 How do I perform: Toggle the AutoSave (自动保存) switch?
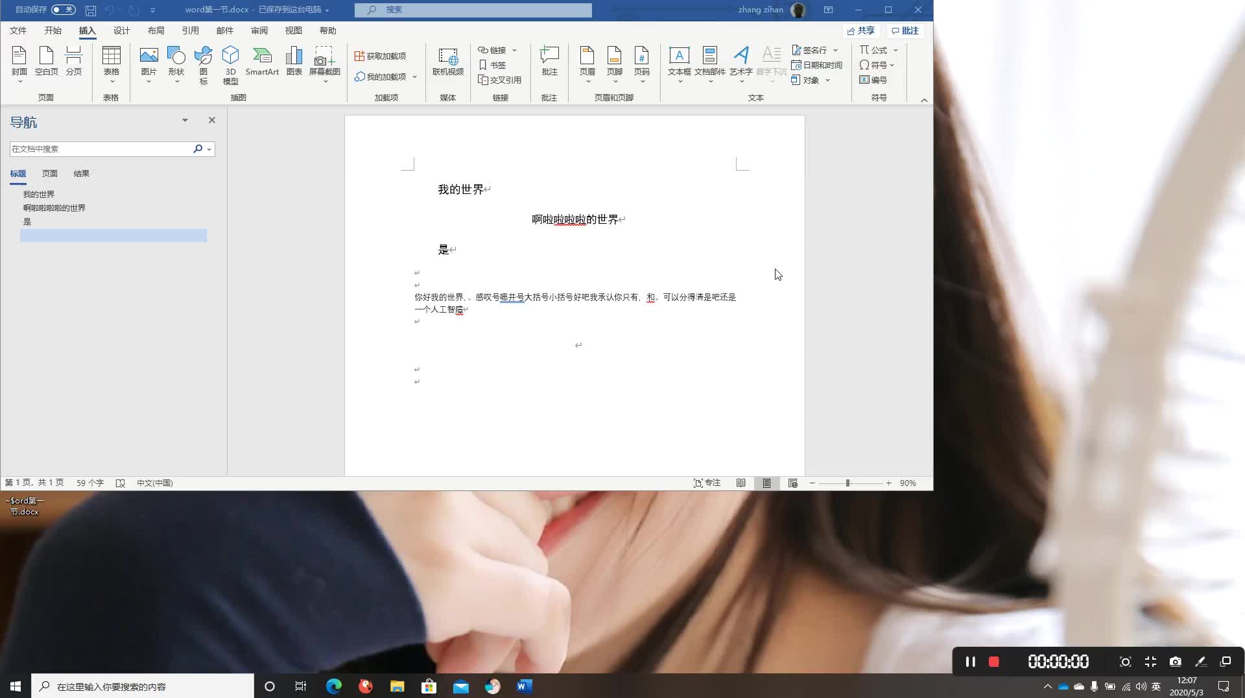pyautogui.click(x=63, y=10)
